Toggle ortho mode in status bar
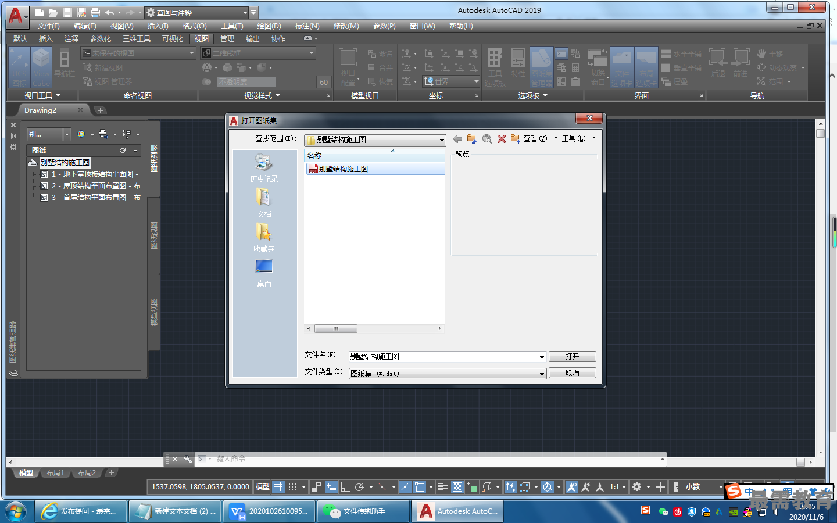The width and height of the screenshot is (837, 523). (x=345, y=487)
